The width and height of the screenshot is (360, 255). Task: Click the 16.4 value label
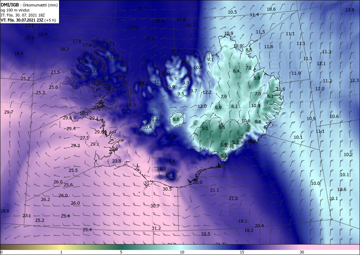pyautogui.click(x=19, y=54)
